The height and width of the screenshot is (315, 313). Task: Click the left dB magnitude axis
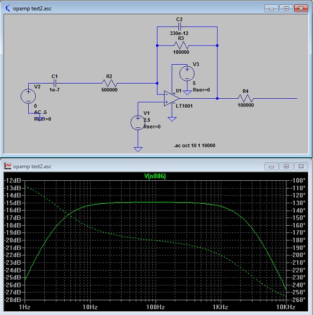[13, 240]
